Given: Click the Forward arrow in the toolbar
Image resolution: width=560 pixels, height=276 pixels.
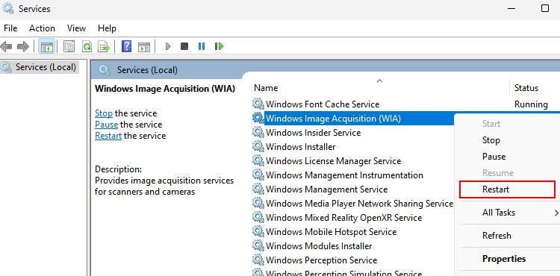Looking at the screenshot, I should pos(23,46).
